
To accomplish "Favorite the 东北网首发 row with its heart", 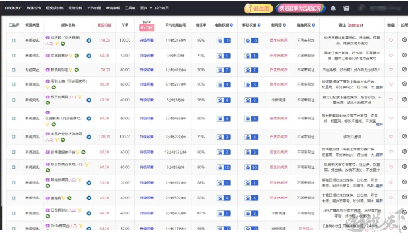I will tap(391, 56).
